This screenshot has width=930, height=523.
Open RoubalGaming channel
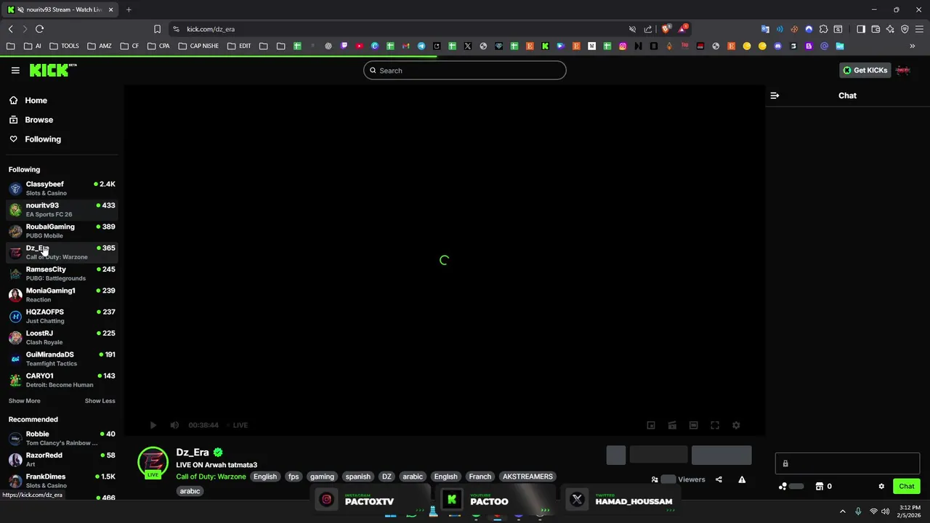[62, 231]
